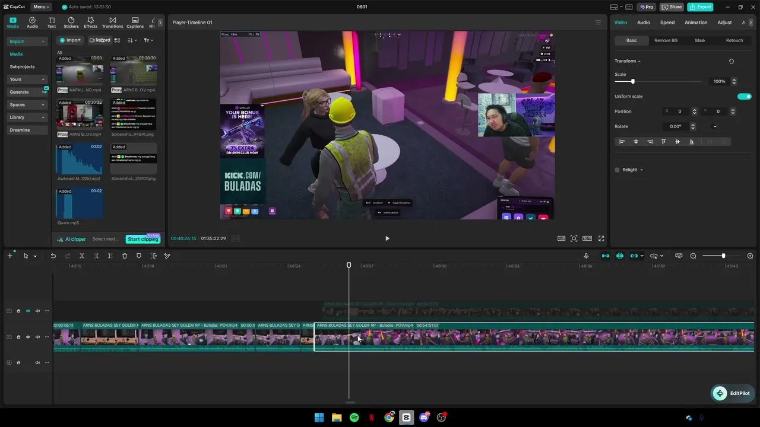
Task: Hide the upper overlay video track
Action: point(28,311)
